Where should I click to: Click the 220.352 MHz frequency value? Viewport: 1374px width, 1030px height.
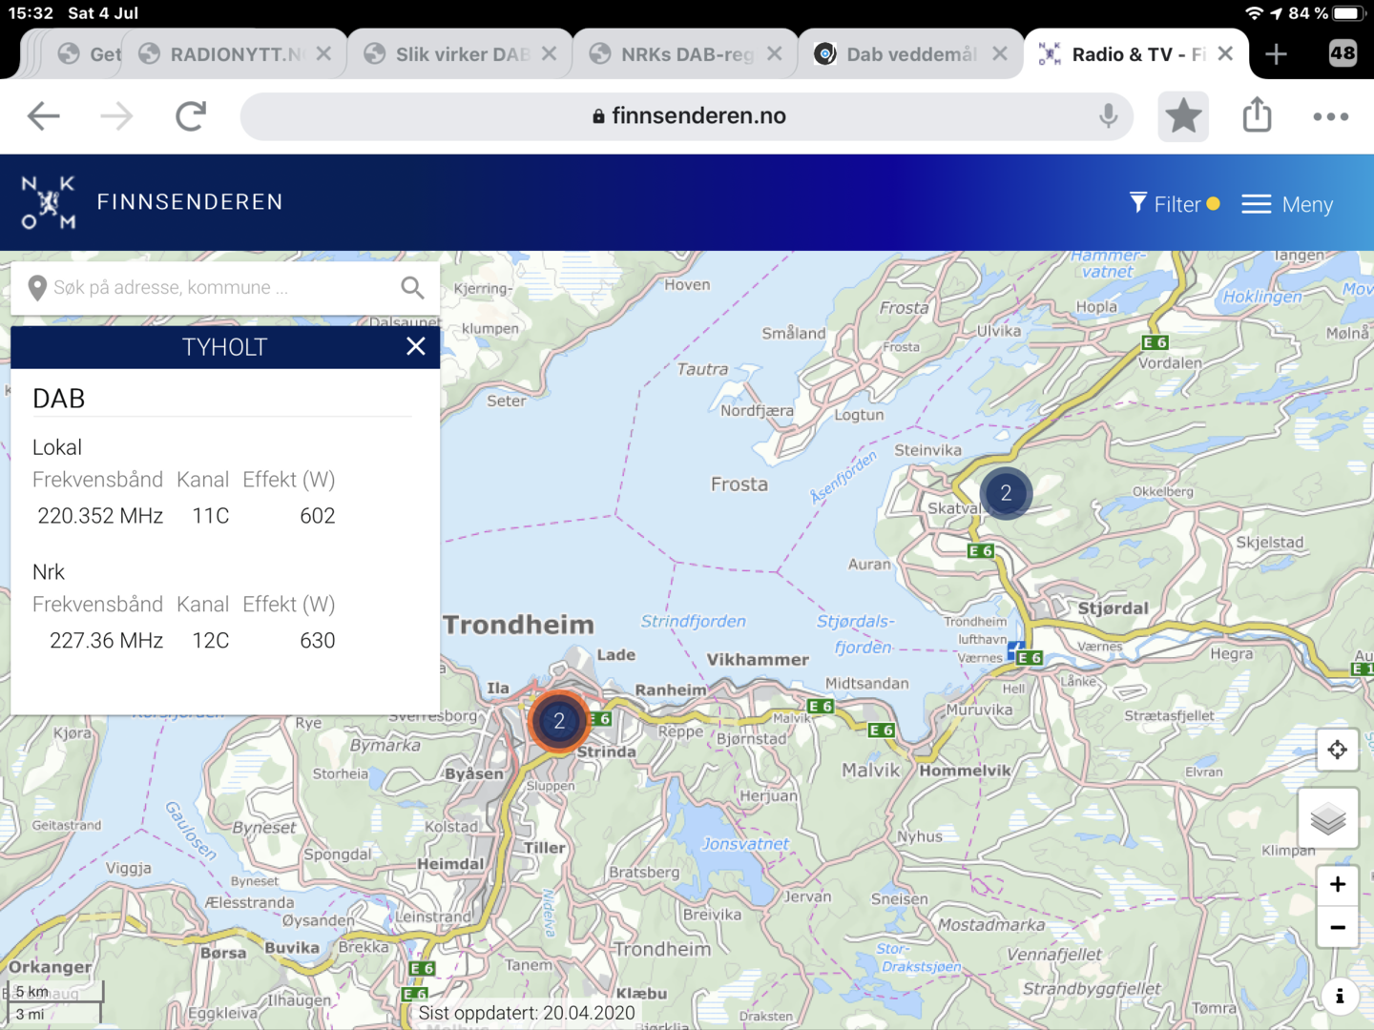click(x=100, y=516)
